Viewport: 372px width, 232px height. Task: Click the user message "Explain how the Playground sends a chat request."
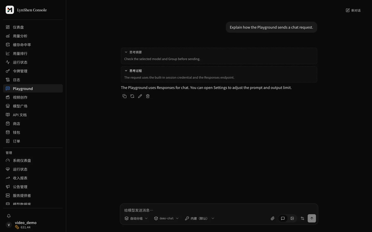pyautogui.click(x=271, y=27)
